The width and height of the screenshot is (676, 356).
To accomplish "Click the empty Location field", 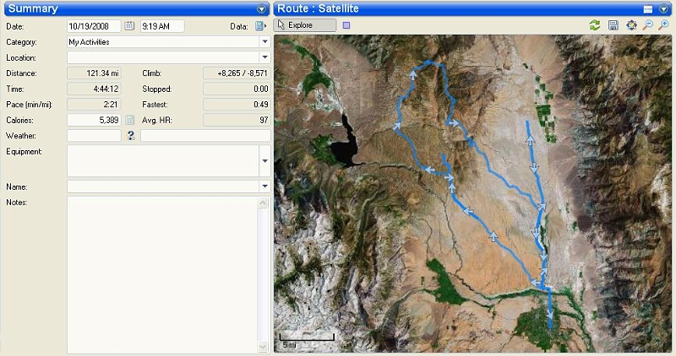I will (163, 57).
